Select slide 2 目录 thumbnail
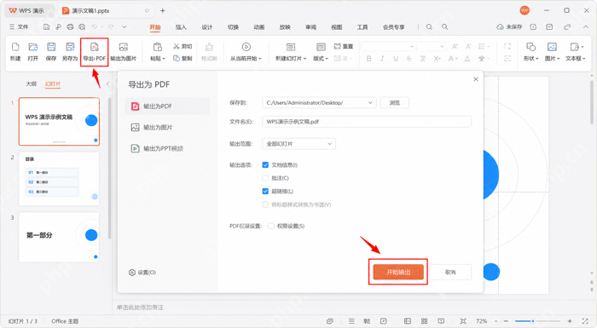597x328 pixels. (59, 179)
